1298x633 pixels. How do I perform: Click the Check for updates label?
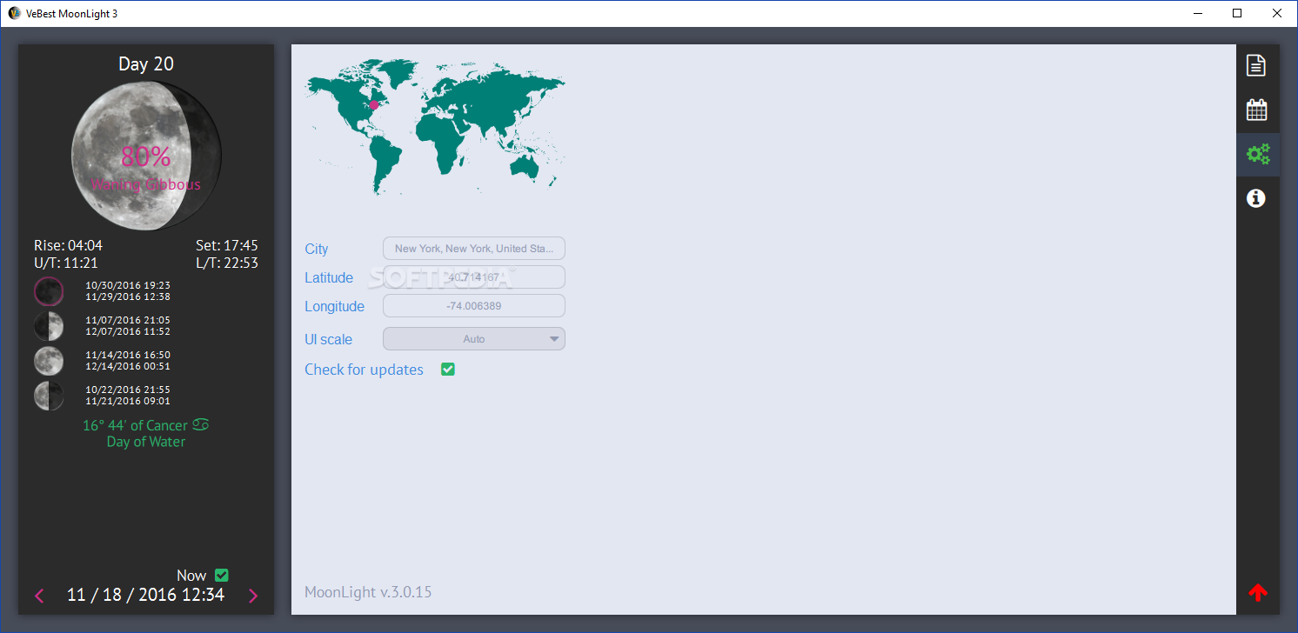(x=364, y=370)
